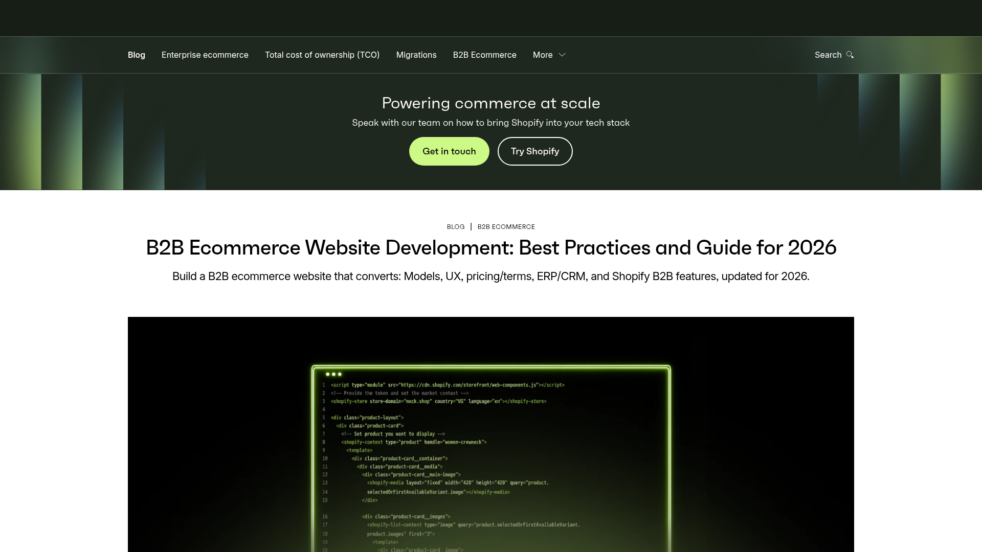Click the Get in touch button

pyautogui.click(x=449, y=151)
